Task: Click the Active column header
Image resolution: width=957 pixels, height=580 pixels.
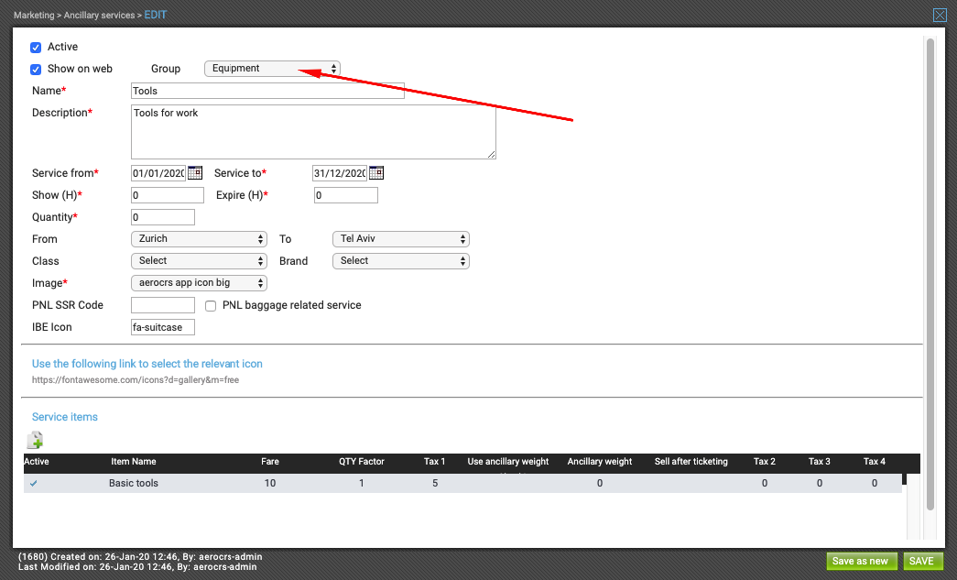Action: 36,462
